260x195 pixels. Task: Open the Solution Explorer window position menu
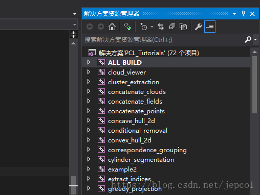tap(234, 14)
